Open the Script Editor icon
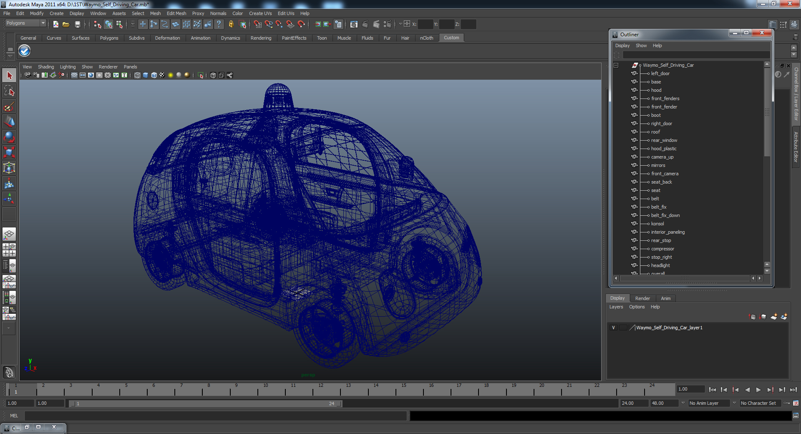The width and height of the screenshot is (801, 434). coord(796,416)
